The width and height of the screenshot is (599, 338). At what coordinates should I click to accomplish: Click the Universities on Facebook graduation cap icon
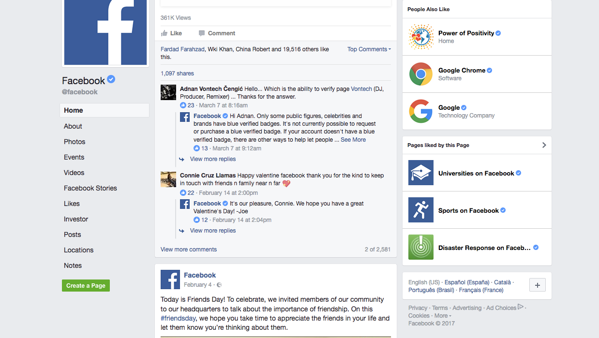pyautogui.click(x=421, y=173)
